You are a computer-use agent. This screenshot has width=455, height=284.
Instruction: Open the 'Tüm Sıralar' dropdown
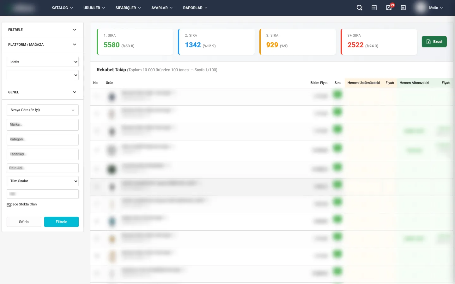43,181
